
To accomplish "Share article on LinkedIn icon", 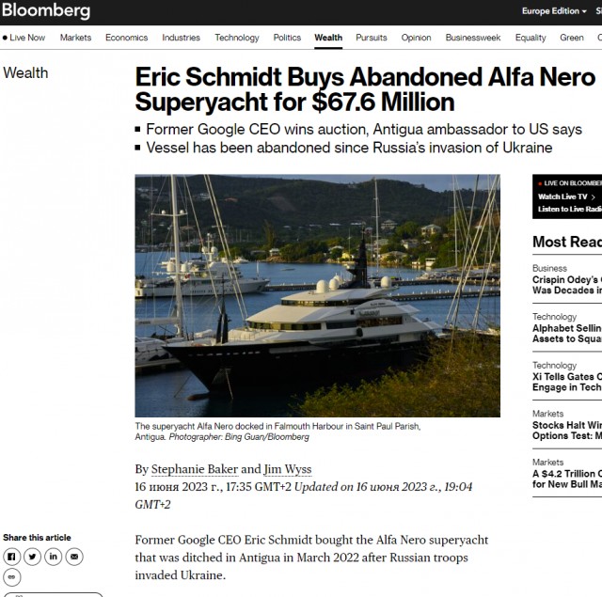I will pyautogui.click(x=54, y=557).
